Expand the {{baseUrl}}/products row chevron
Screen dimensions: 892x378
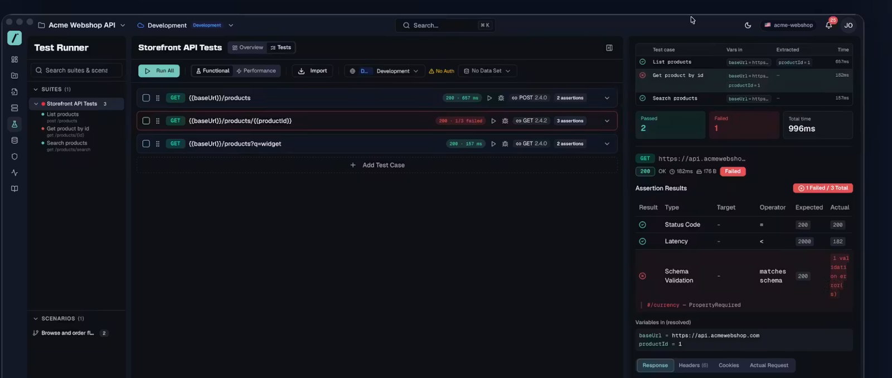click(607, 98)
